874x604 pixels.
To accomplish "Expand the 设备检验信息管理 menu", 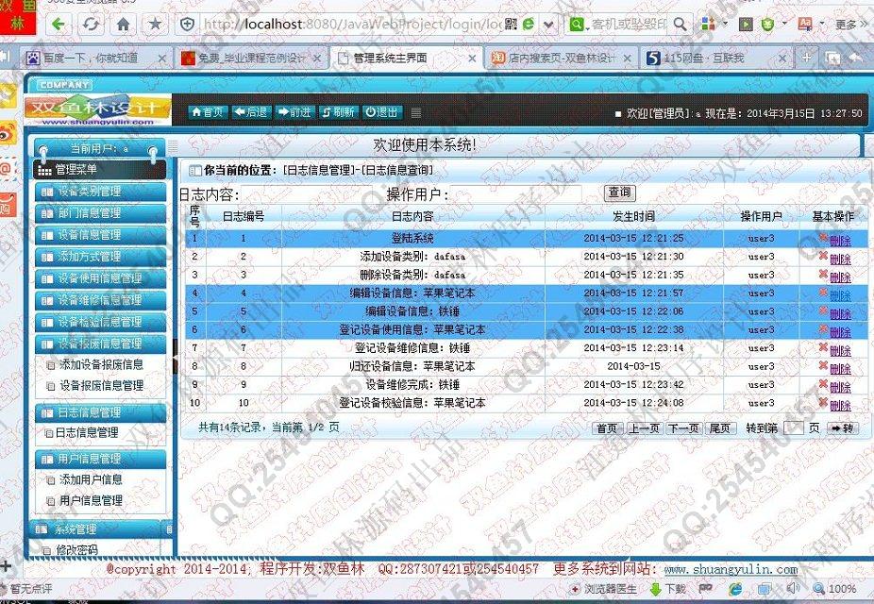I will pos(100,322).
